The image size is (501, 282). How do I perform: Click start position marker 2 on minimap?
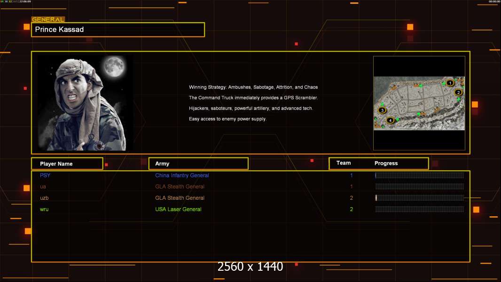(458, 92)
